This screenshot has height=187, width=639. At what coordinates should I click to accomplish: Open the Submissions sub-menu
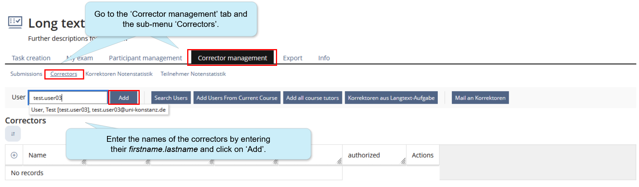coord(26,74)
